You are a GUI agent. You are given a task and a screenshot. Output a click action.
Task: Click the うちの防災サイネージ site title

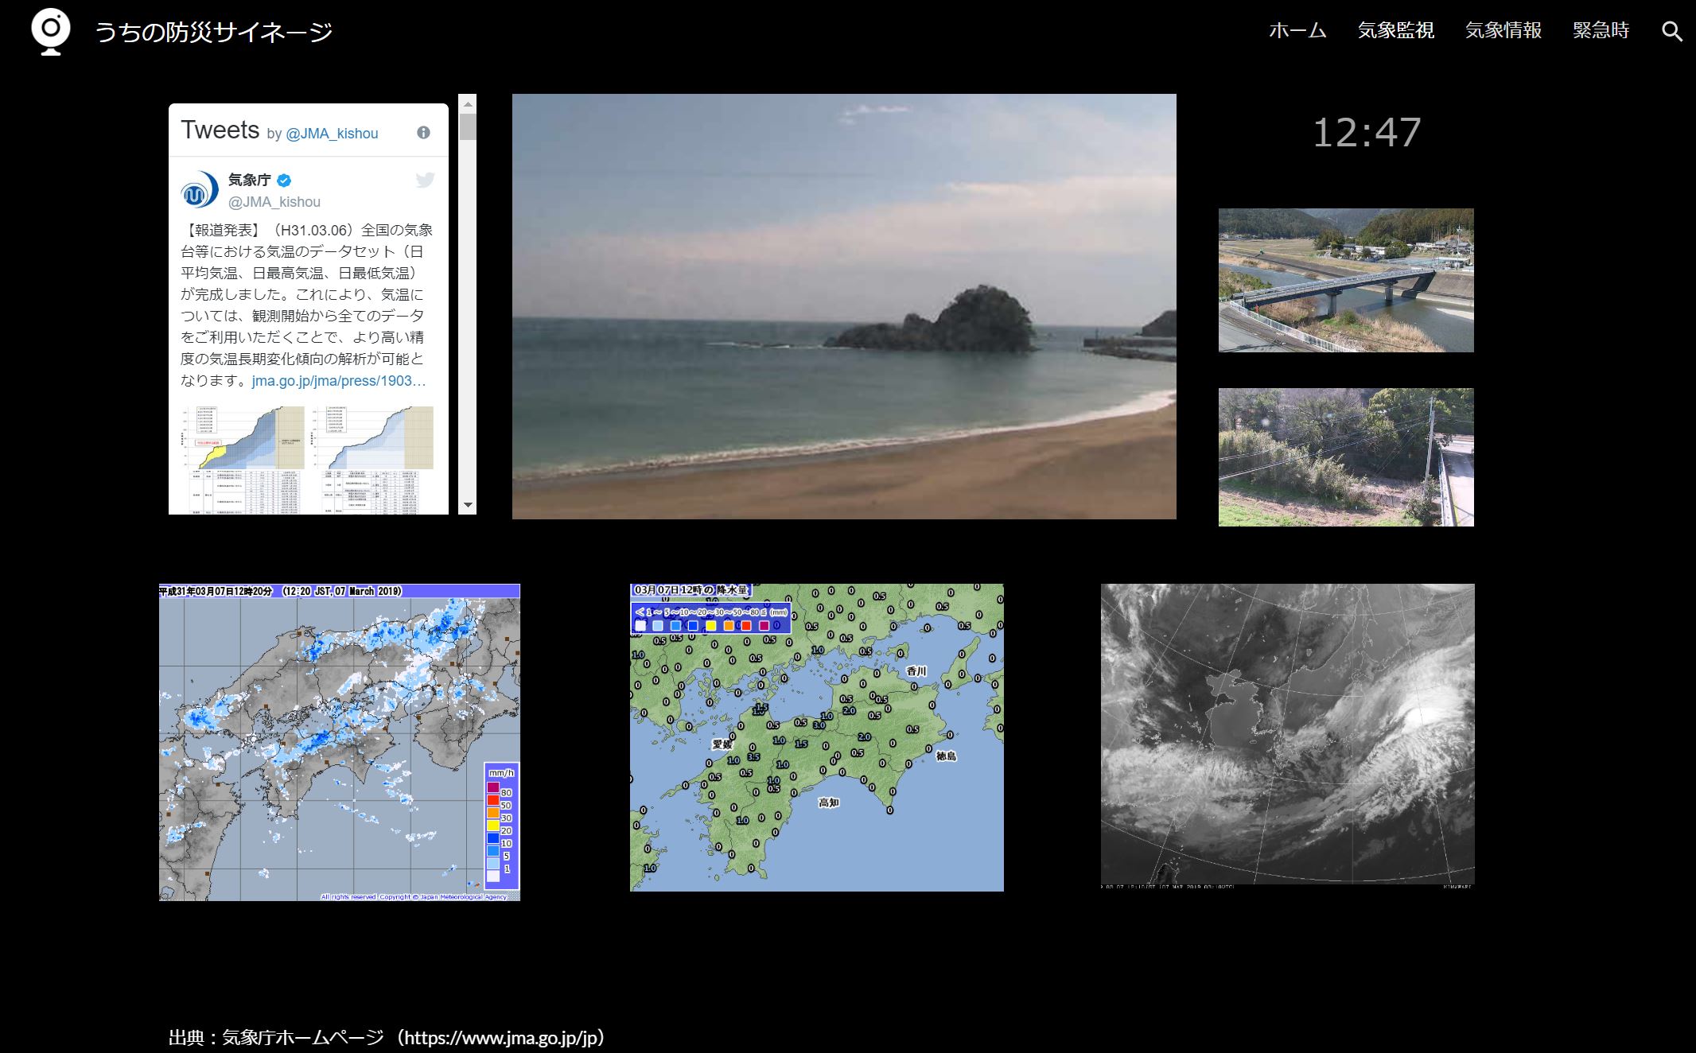[213, 32]
